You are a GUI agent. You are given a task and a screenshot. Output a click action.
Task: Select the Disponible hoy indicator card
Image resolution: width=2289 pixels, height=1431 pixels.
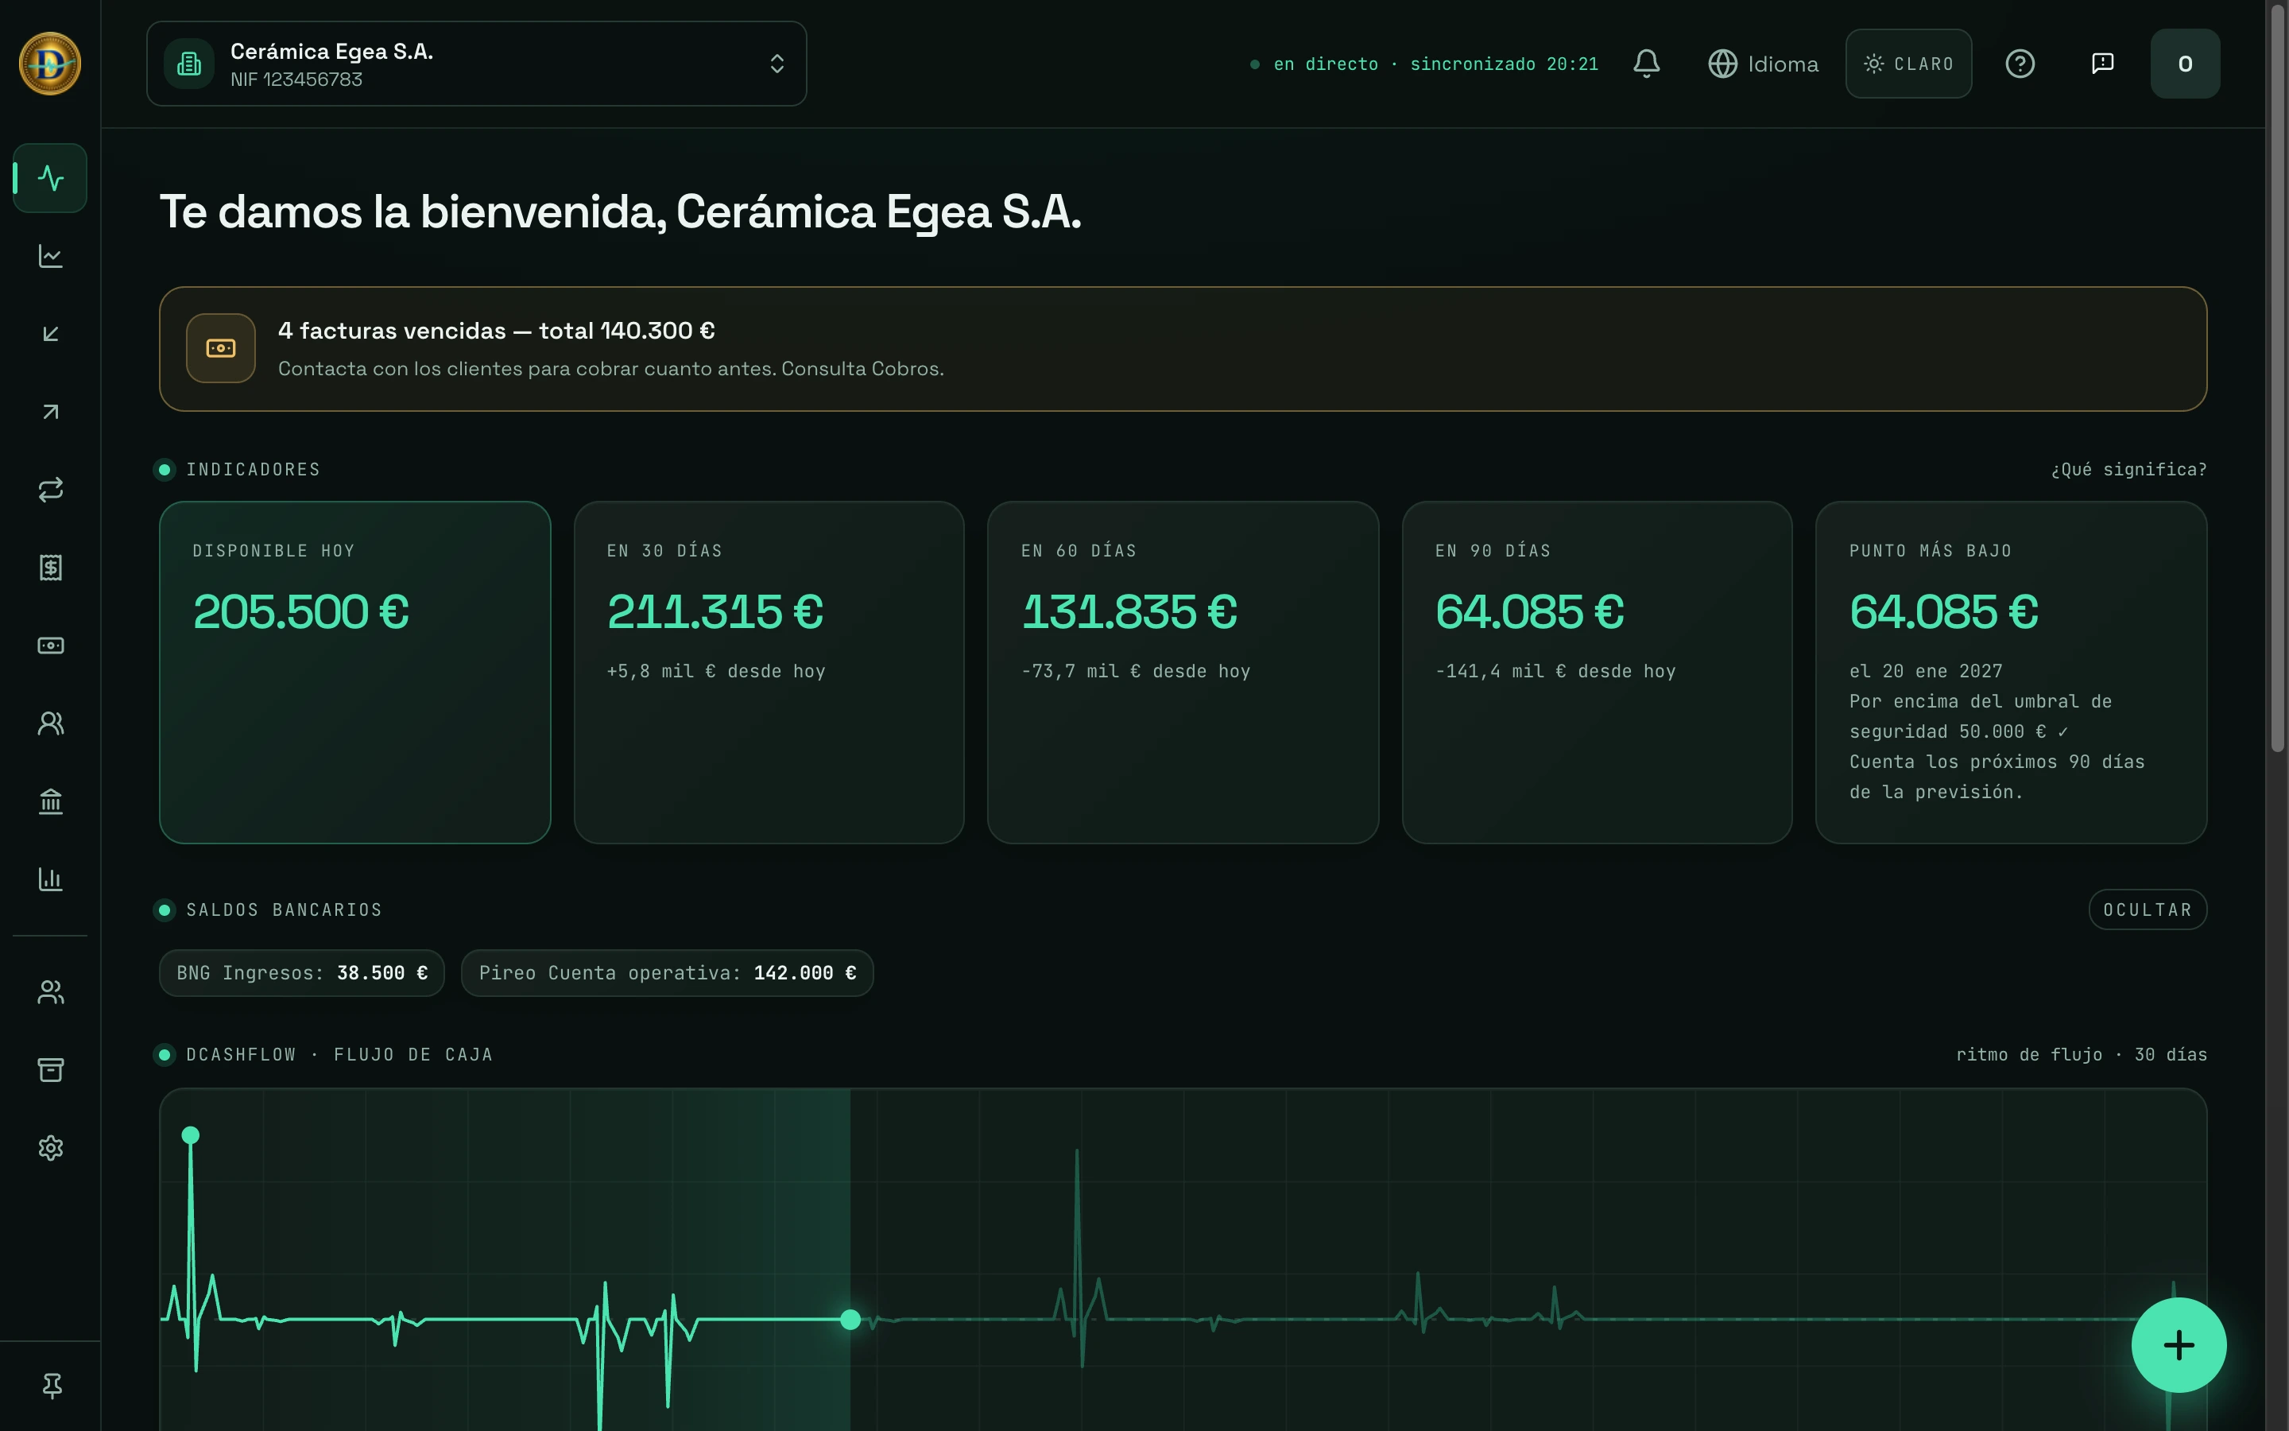pyautogui.click(x=354, y=672)
